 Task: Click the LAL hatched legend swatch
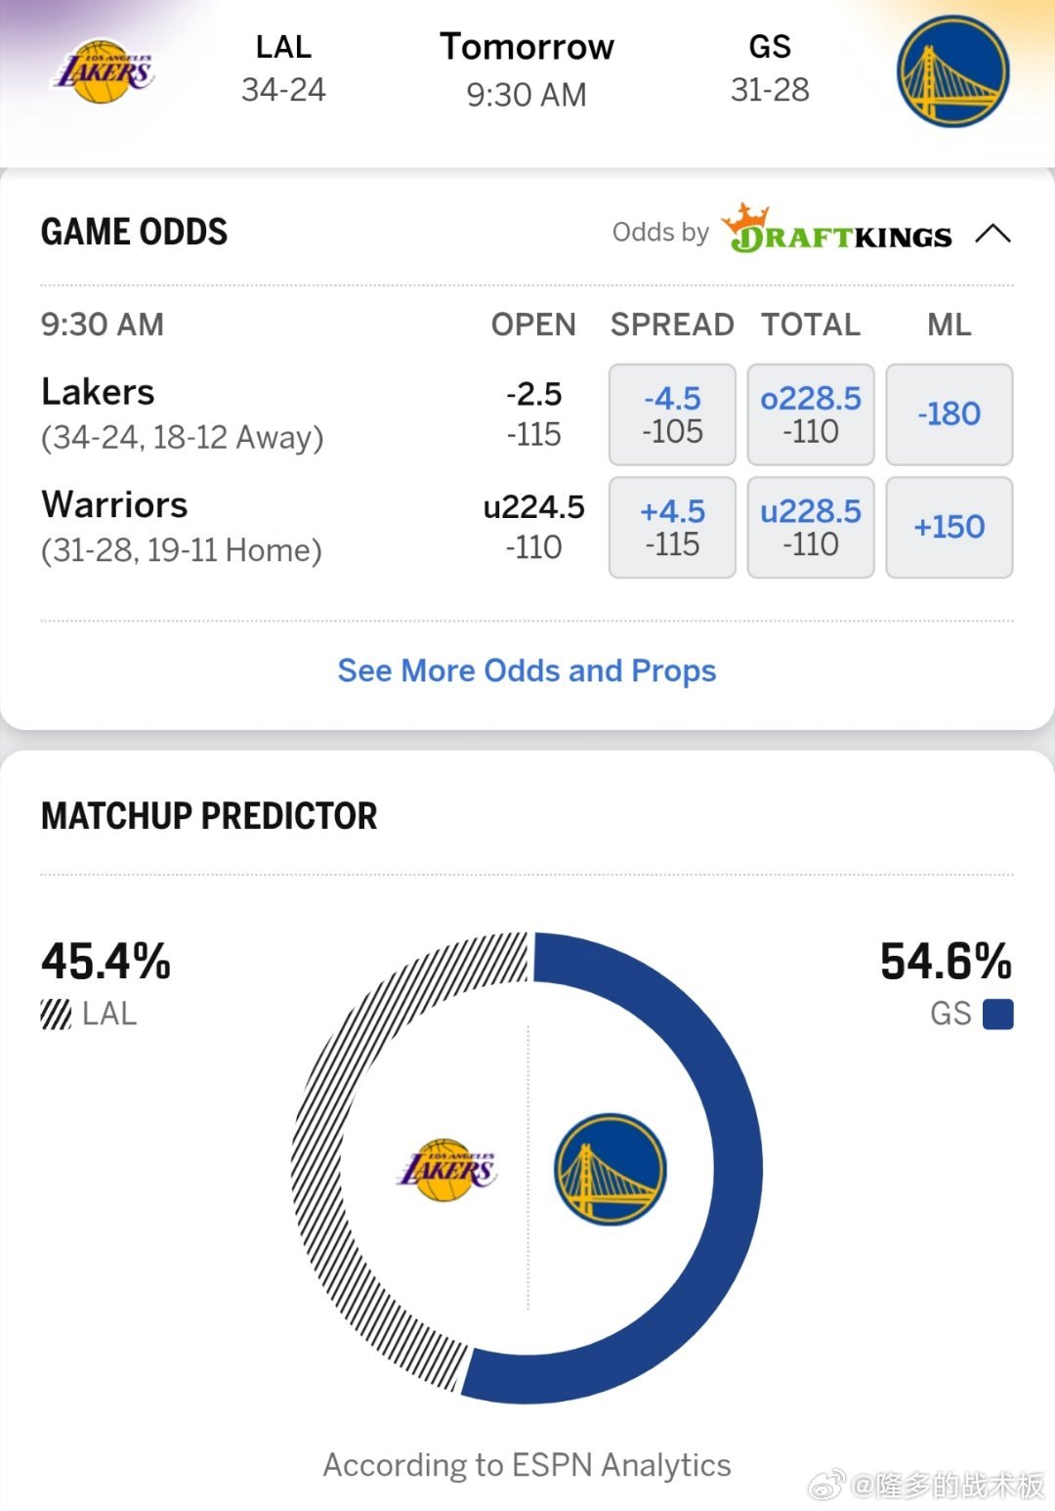click(54, 1015)
